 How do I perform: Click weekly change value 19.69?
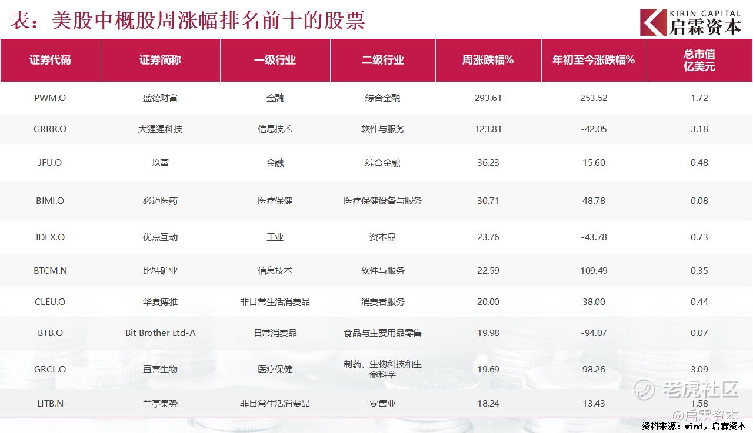(488, 369)
